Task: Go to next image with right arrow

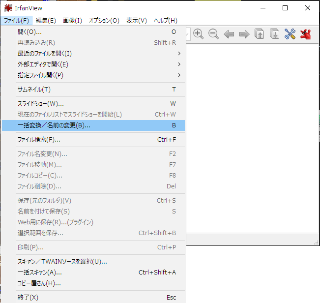Action: click(244, 34)
